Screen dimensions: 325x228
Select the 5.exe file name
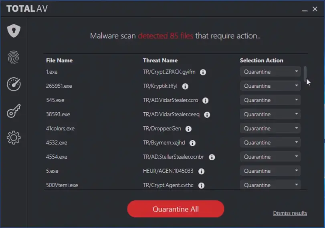(x=52, y=171)
